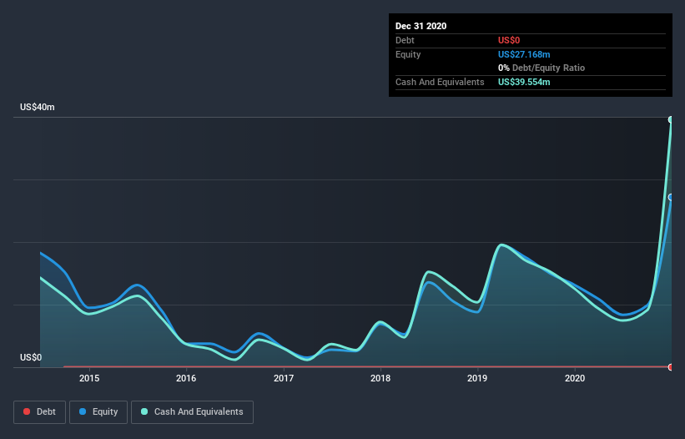Click the US$0 y-axis label
685x439 pixels.
[x=31, y=357]
